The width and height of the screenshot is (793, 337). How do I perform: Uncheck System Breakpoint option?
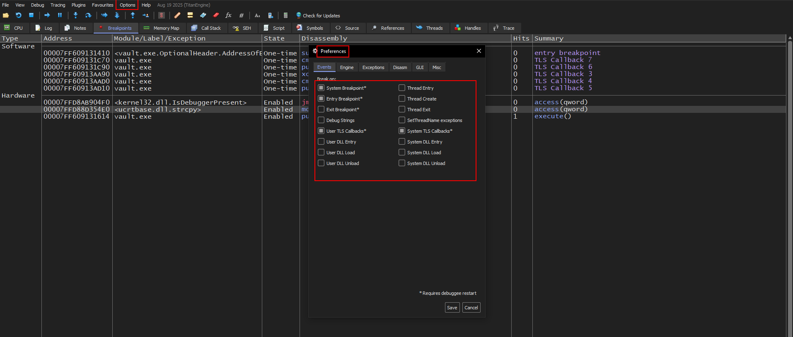click(x=321, y=88)
